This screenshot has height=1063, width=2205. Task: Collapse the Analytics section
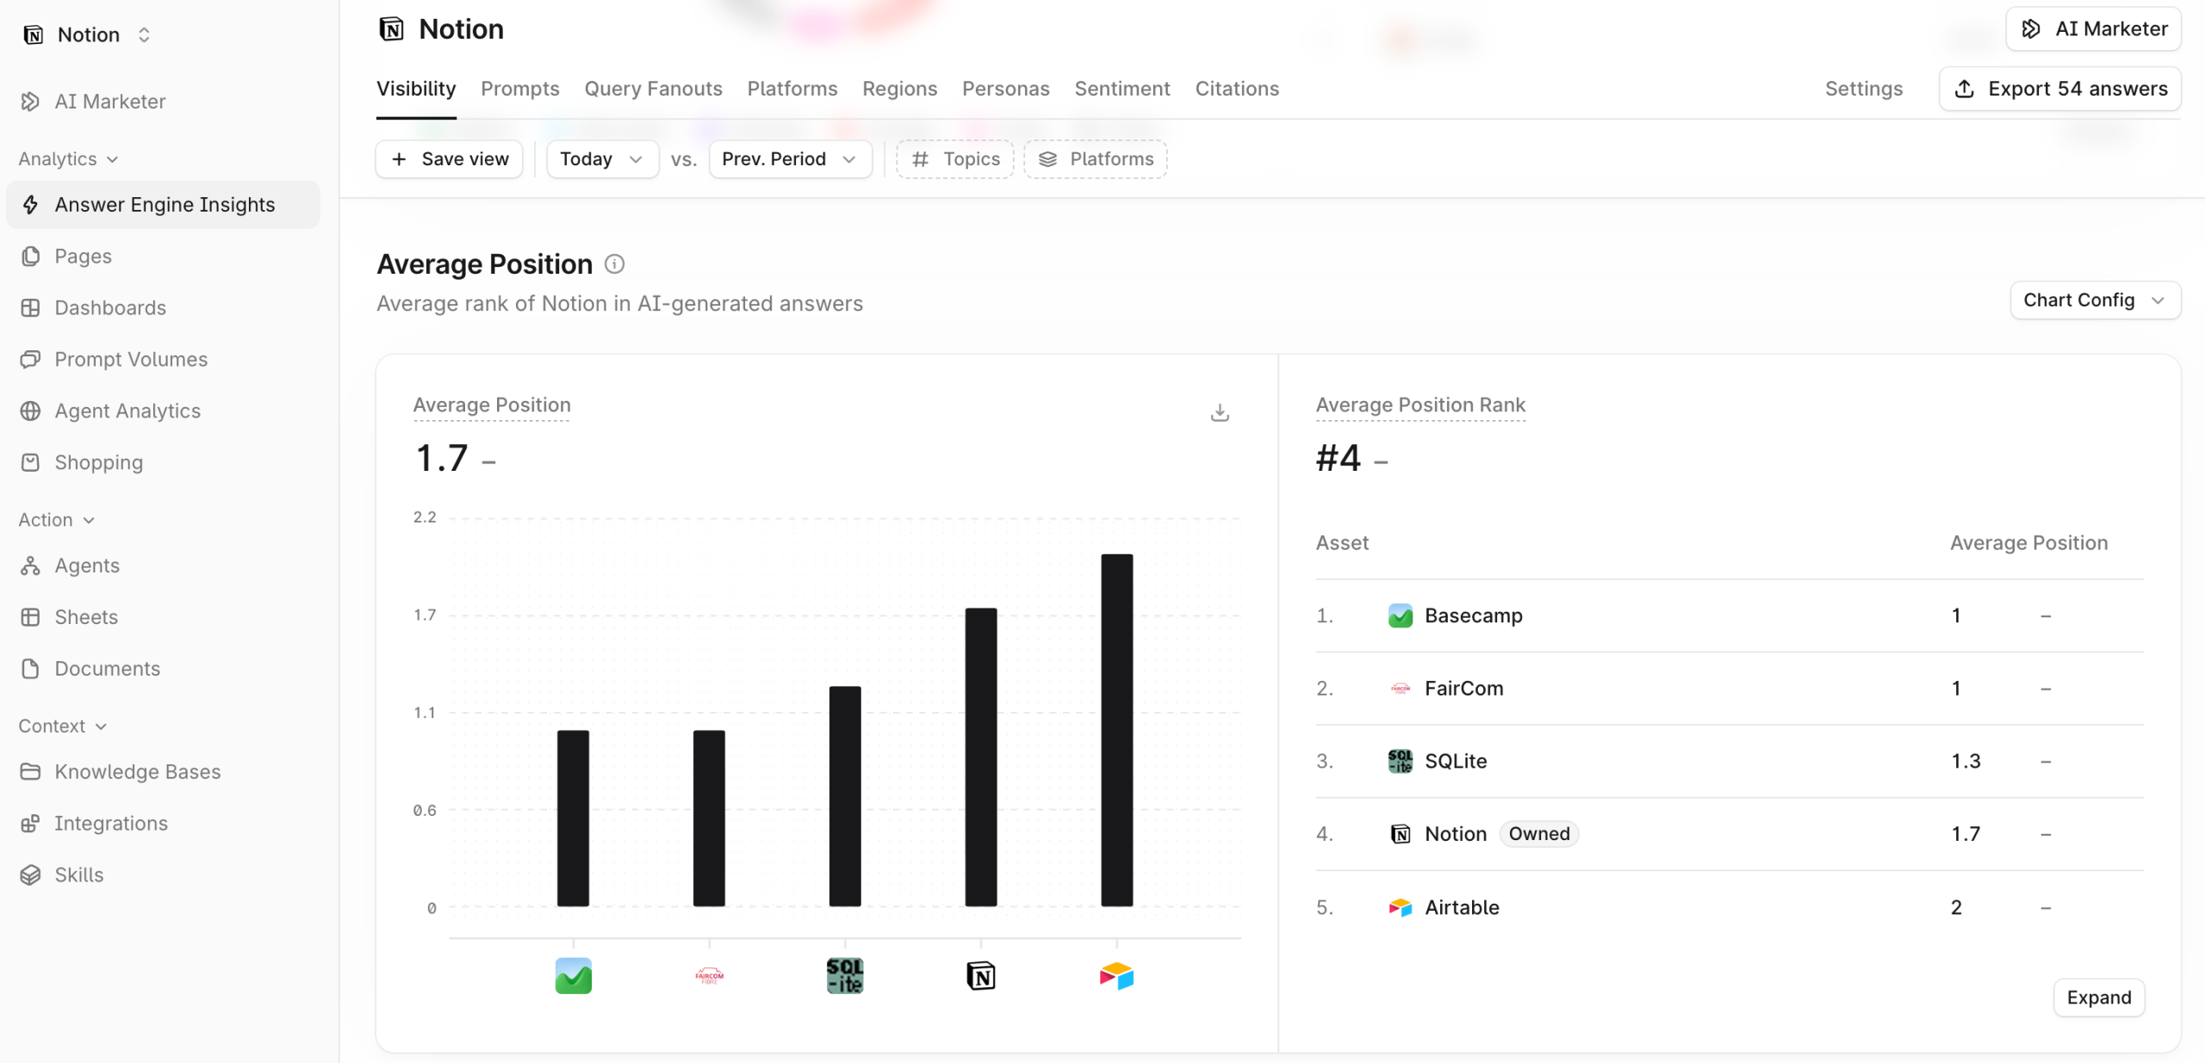pos(68,159)
